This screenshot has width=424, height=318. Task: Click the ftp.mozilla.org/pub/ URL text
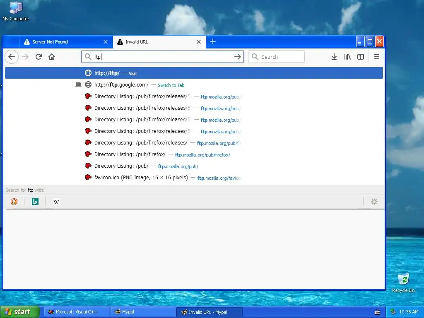pos(178,166)
